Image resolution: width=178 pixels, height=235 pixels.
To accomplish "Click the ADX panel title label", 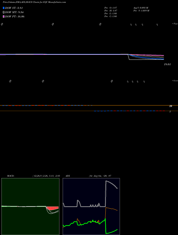I will [68, 176].
